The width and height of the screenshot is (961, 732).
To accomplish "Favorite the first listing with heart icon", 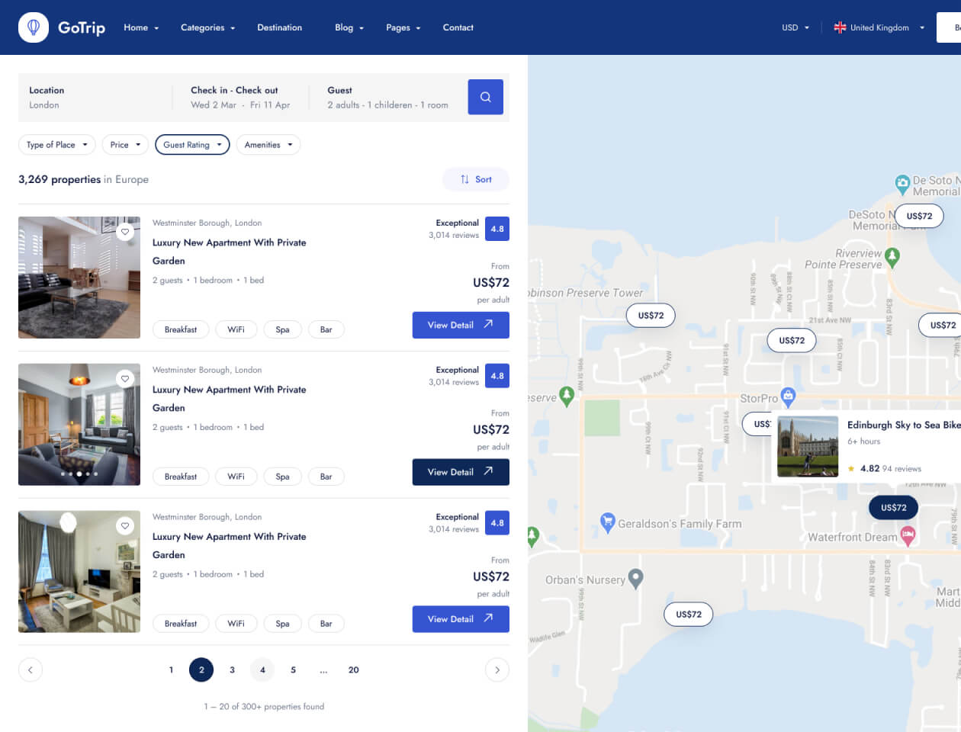I will tap(125, 232).
